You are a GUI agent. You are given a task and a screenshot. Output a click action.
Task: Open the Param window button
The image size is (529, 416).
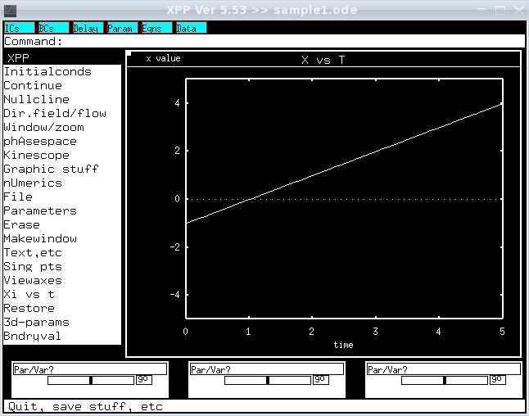point(123,28)
